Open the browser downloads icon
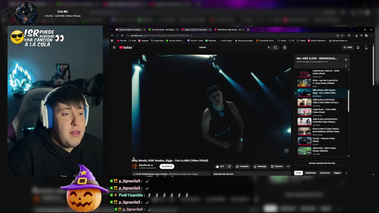This screenshot has height=213, width=379. (x=356, y=35)
